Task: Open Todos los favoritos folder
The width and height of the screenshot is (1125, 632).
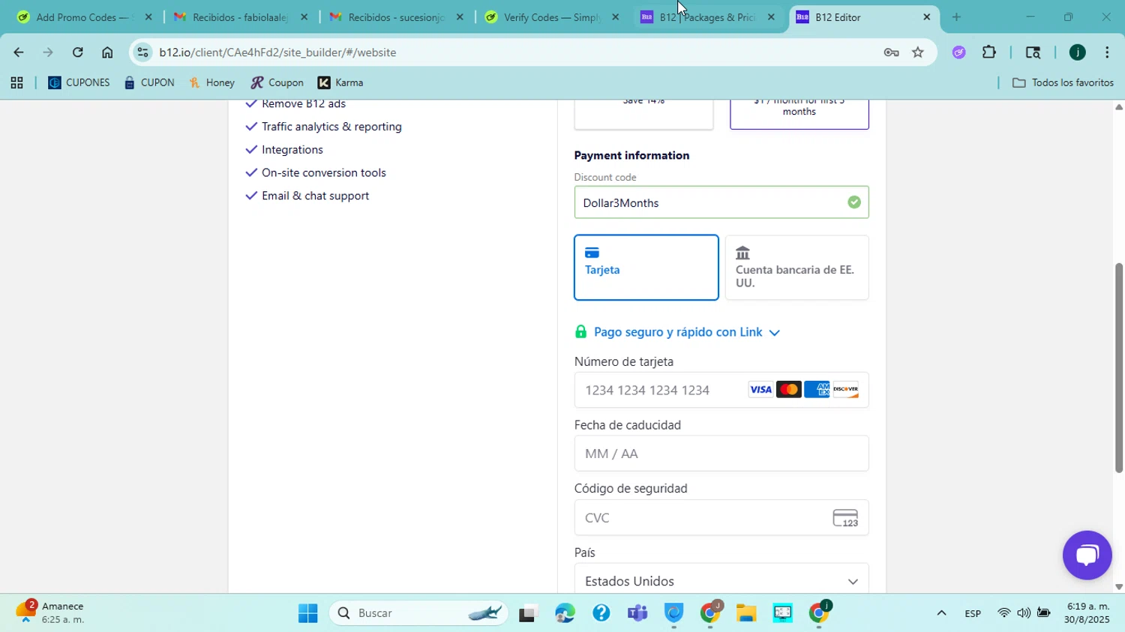Action: point(1063,82)
